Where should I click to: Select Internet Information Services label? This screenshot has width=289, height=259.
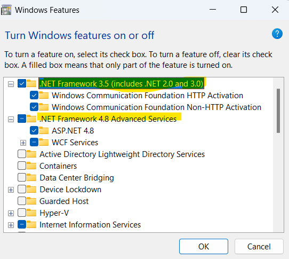(x=90, y=225)
